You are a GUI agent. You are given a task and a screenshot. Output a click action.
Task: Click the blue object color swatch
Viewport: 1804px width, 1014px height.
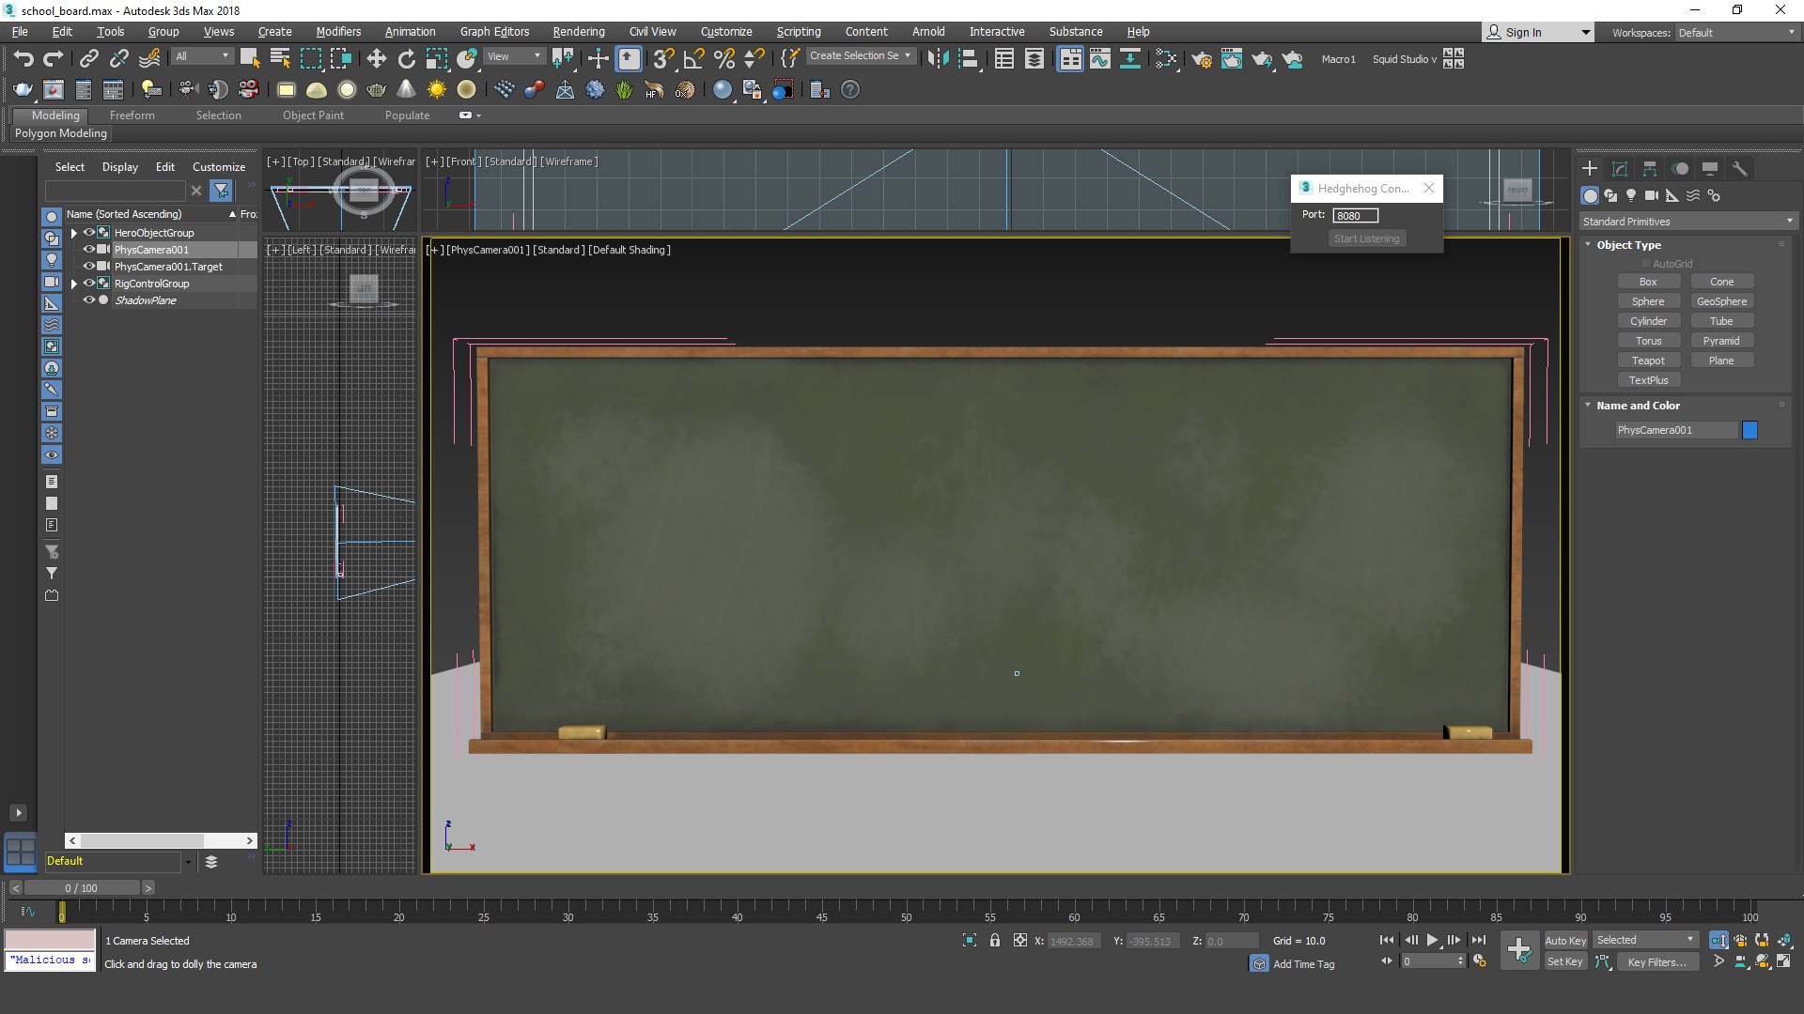click(1750, 430)
